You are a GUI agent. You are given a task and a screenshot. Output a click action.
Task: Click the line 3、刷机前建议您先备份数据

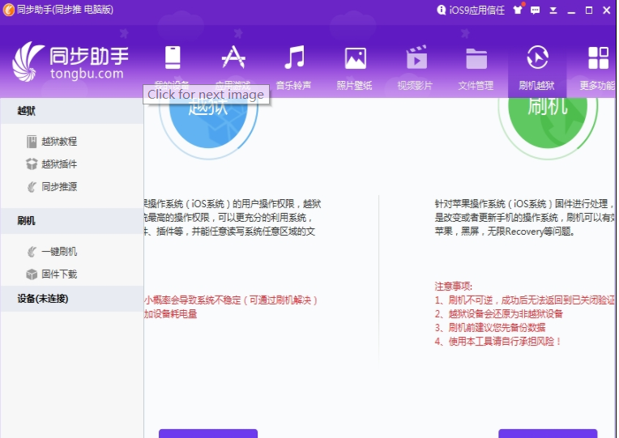pyautogui.click(x=490, y=328)
